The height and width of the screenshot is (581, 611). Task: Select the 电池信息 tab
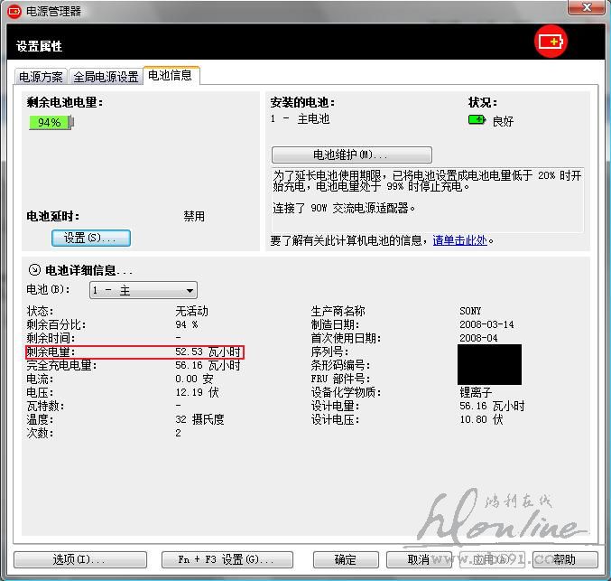click(x=171, y=75)
